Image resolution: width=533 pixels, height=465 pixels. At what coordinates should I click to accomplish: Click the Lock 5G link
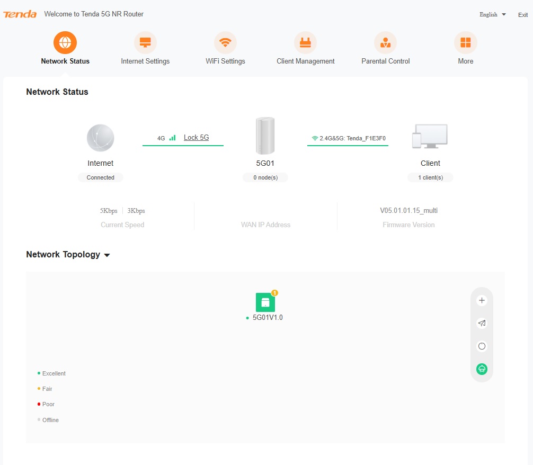click(x=196, y=137)
